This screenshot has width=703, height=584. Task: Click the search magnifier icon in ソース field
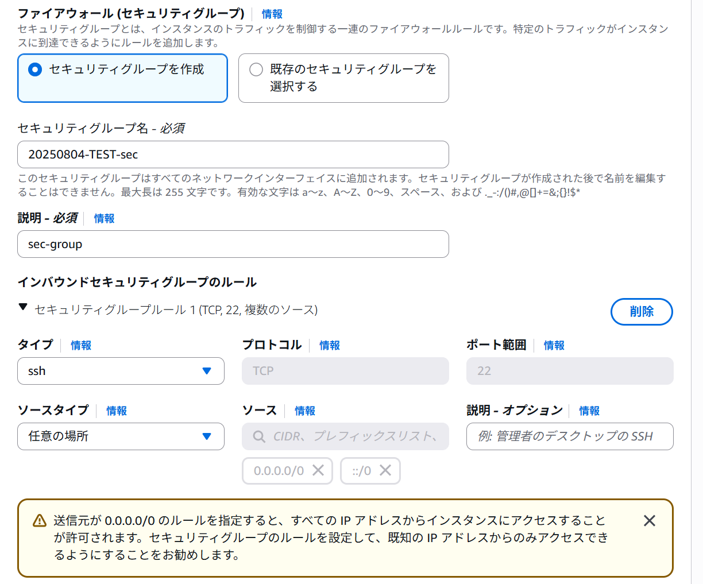click(x=259, y=437)
